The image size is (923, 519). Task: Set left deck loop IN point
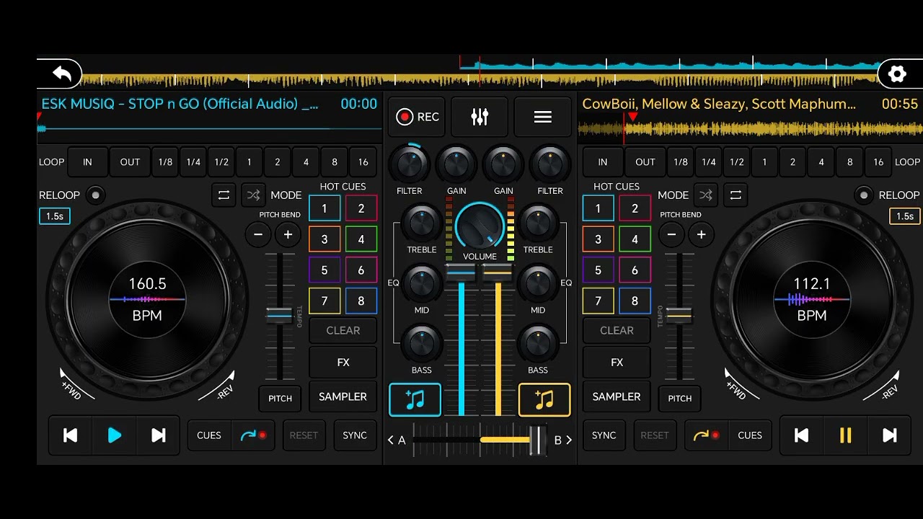coord(87,162)
